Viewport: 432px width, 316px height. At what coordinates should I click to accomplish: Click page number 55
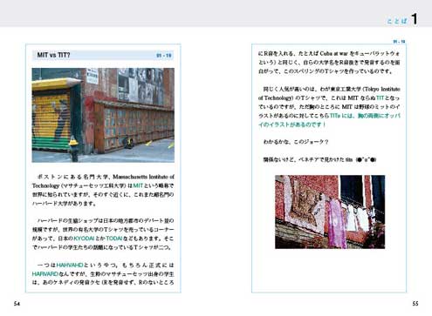(415, 304)
